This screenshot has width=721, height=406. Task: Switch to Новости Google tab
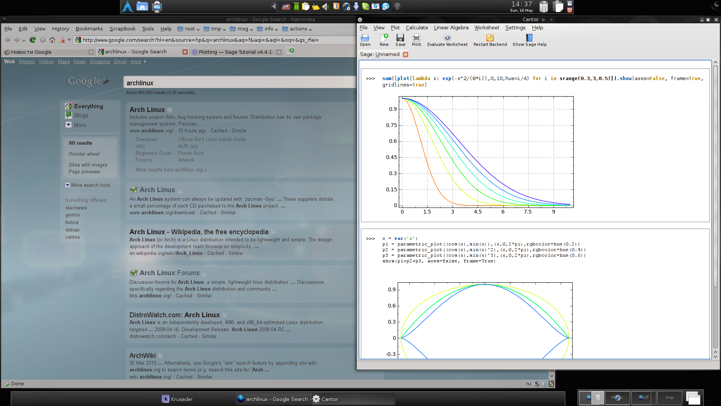[x=49, y=52]
